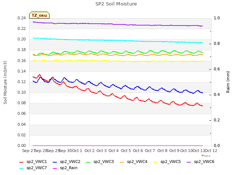The image size is (233, 175).
Task: Click the cyan sp2_VWC7 legend swatch
Action: click(21, 168)
